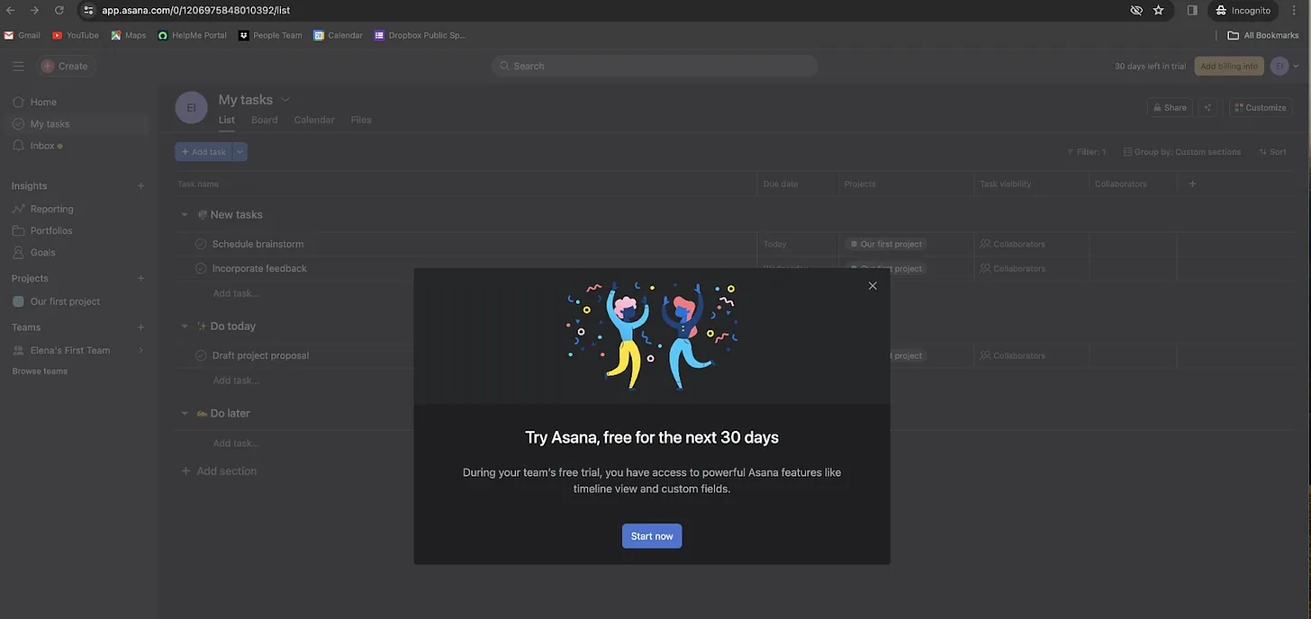Open Gmail bookmark
1311x619 pixels.
tap(23, 36)
